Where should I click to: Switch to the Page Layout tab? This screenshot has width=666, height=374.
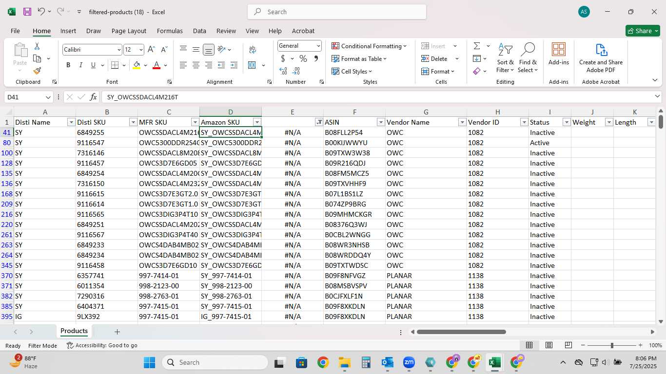pos(129,31)
